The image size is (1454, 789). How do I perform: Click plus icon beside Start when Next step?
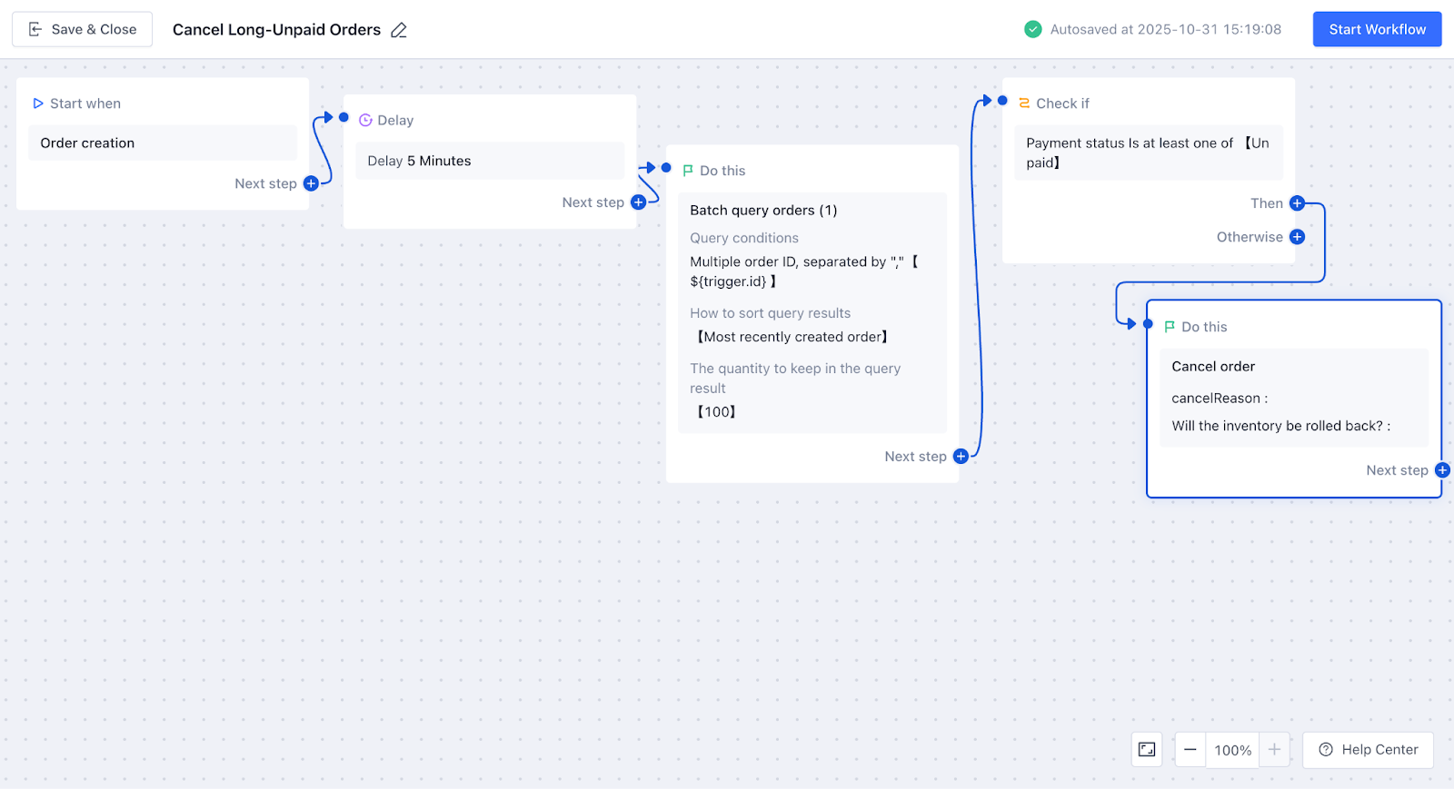(311, 183)
